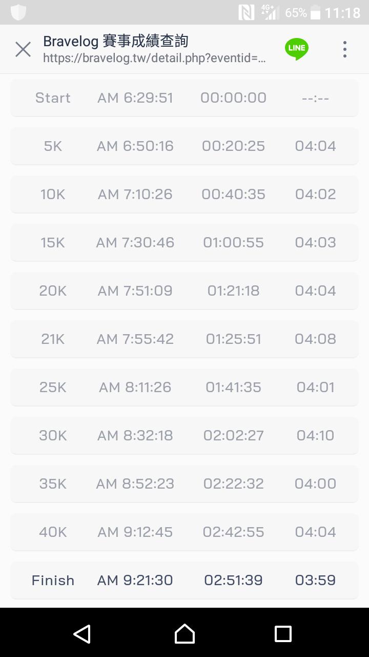Viewport: 369px width, 657px height.
Task: Tap the battery indicator icon
Action: coord(315,12)
